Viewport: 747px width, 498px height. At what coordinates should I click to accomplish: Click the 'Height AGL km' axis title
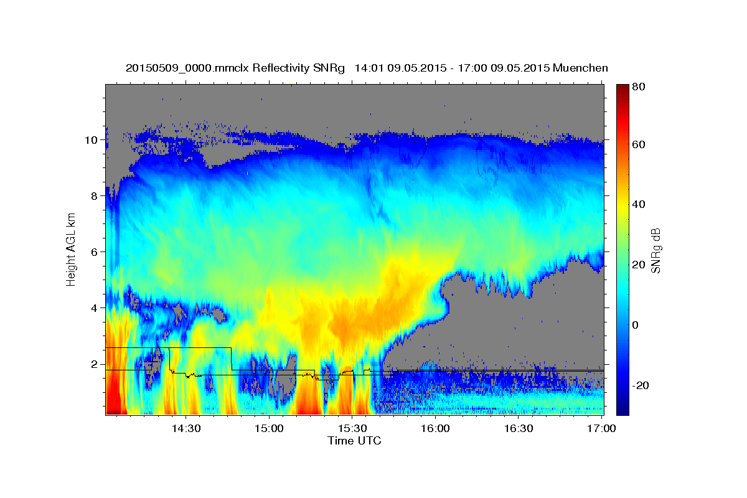coord(72,250)
